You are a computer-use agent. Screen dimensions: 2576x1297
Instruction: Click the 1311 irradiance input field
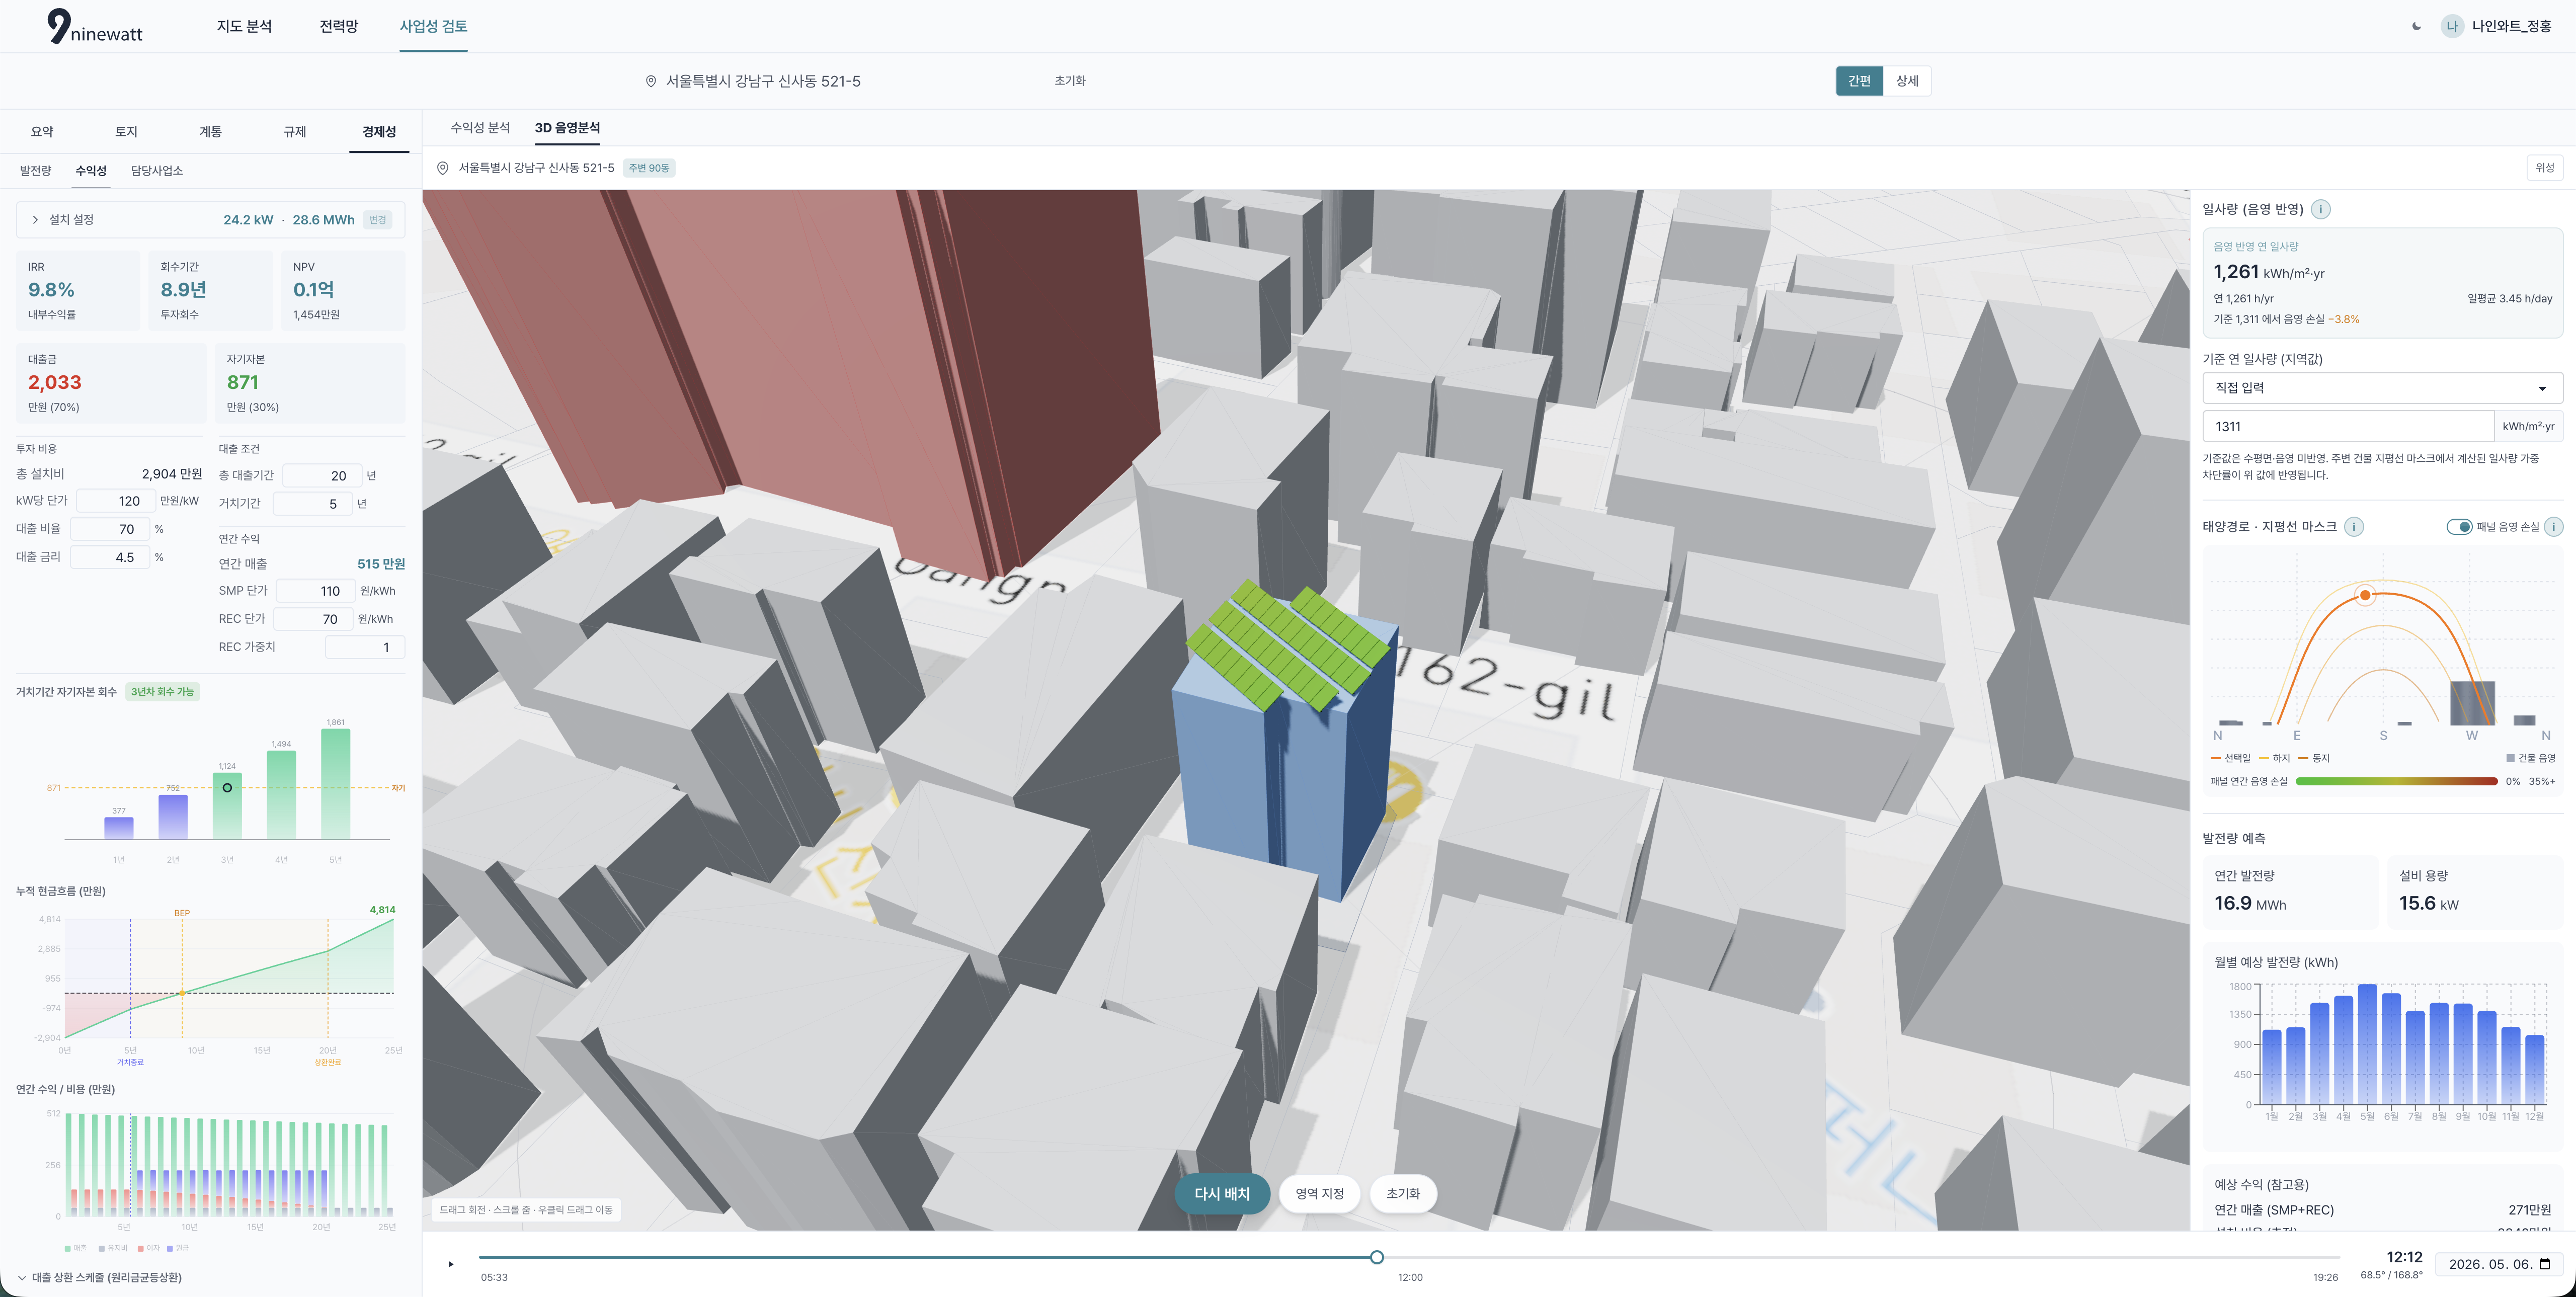point(2348,426)
